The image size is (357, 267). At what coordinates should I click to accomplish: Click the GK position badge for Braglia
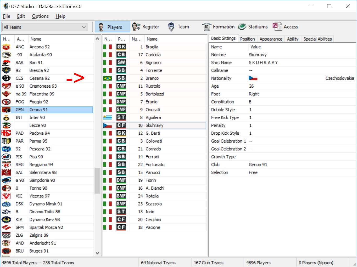tap(121, 47)
